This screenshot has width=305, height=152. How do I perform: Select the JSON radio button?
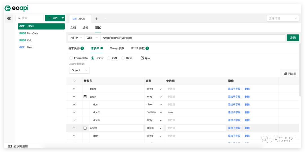tap(93, 58)
